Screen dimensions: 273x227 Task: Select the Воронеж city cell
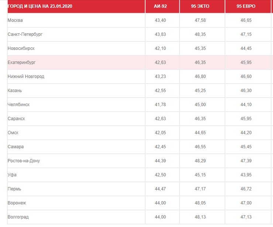(76, 203)
